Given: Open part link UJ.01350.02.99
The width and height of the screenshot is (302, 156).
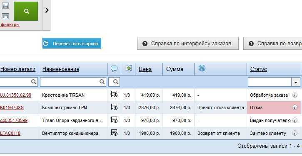Looking at the screenshot, I should (15, 95).
